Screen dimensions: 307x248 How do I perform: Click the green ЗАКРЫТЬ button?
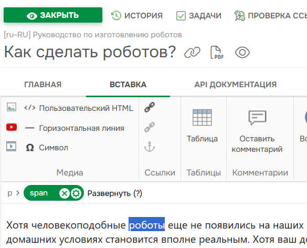[53, 15]
